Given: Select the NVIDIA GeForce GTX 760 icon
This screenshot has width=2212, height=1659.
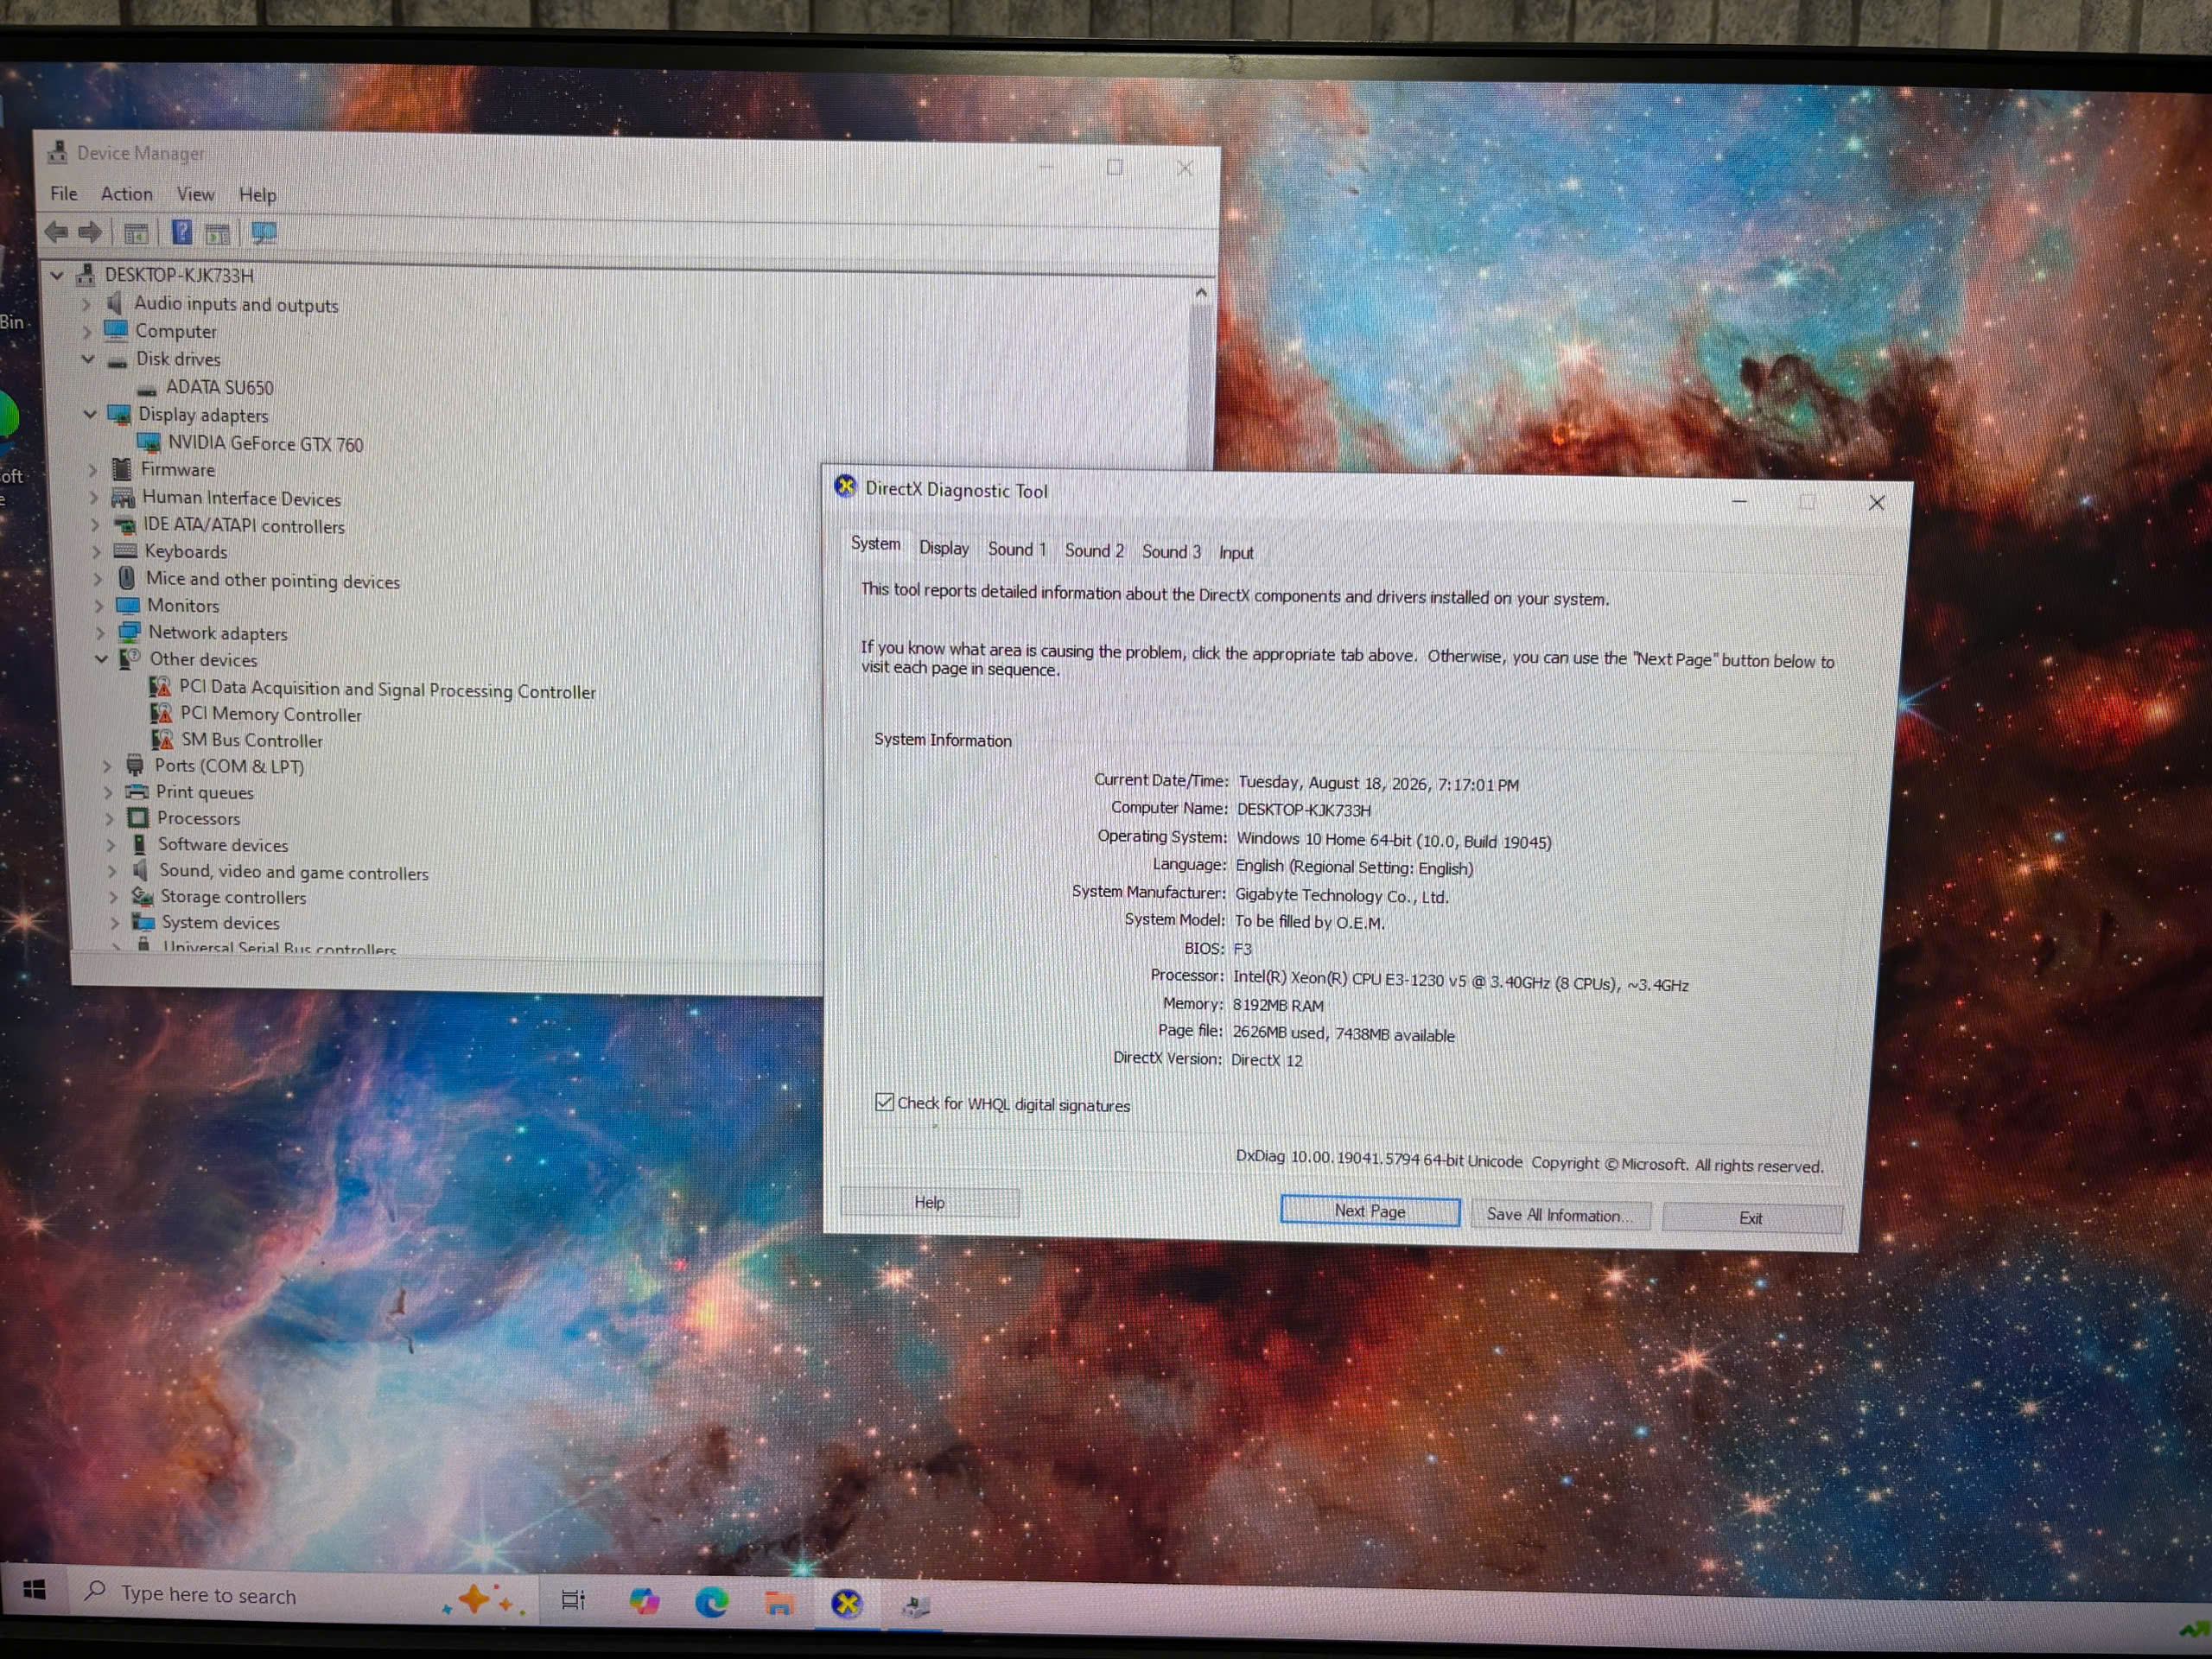Looking at the screenshot, I should (149, 442).
